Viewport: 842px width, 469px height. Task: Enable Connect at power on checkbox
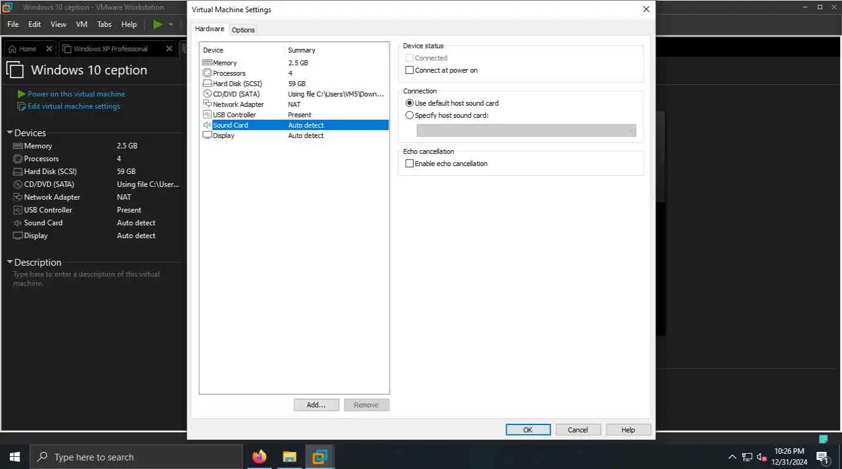tap(410, 70)
